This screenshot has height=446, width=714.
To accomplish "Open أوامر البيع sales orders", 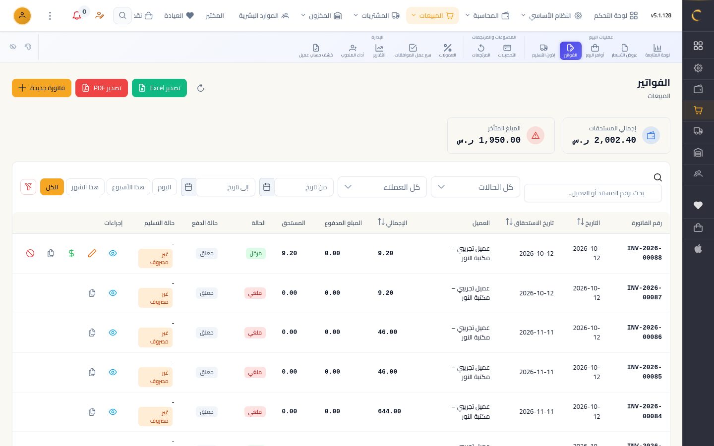I will pos(595,50).
